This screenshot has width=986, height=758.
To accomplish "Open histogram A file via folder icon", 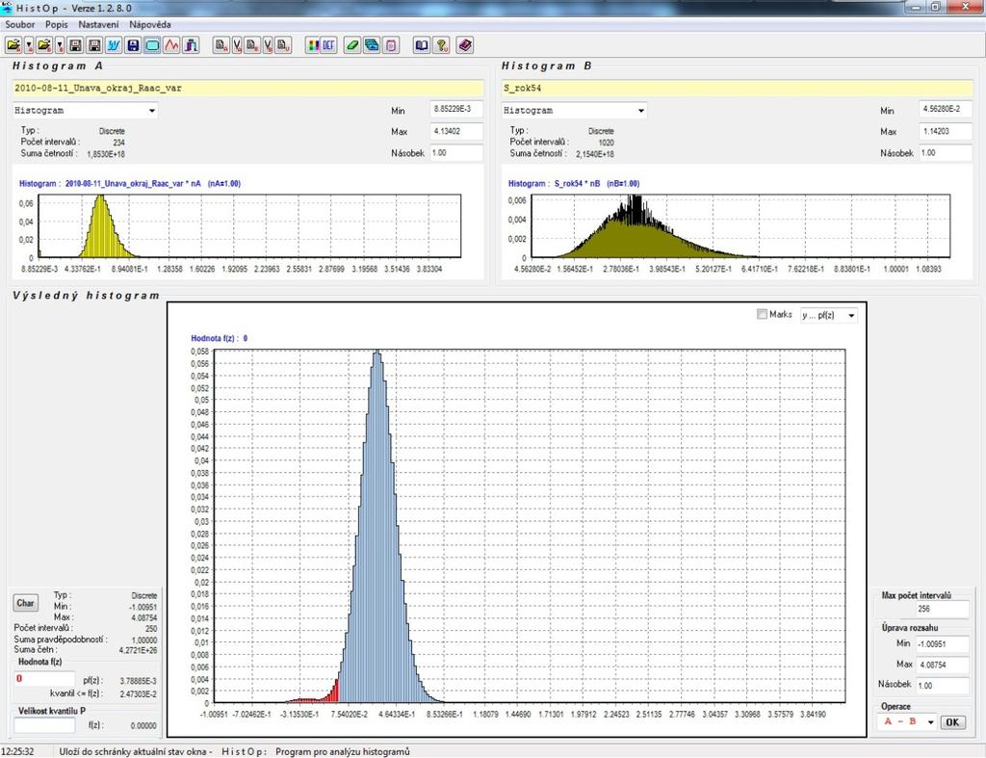I will (13, 45).
